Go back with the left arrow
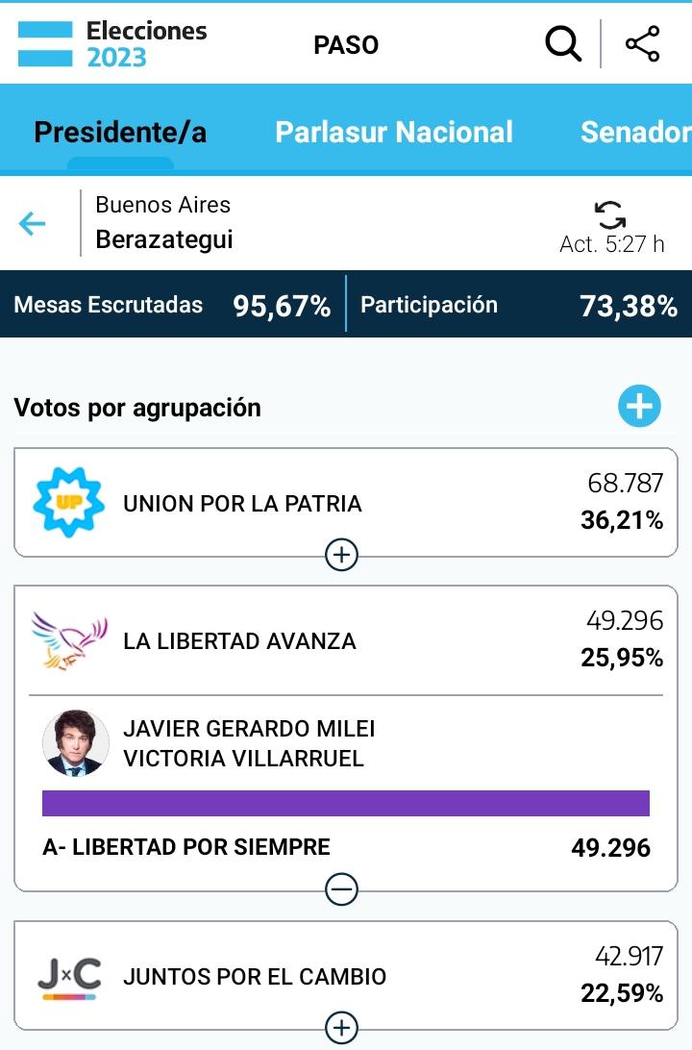The height and width of the screenshot is (1050, 692). (x=33, y=224)
